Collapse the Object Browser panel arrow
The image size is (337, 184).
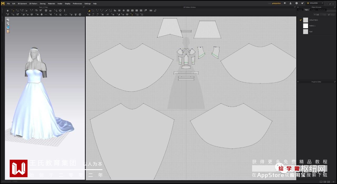(x=298, y=7)
